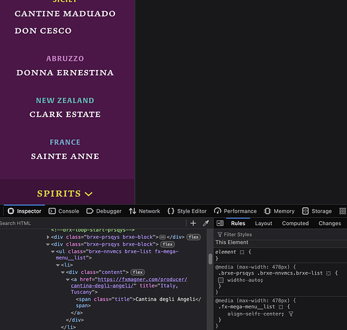This screenshot has width=347, height=330.
Task: Select the Layout sidebar tab
Action: (263, 223)
